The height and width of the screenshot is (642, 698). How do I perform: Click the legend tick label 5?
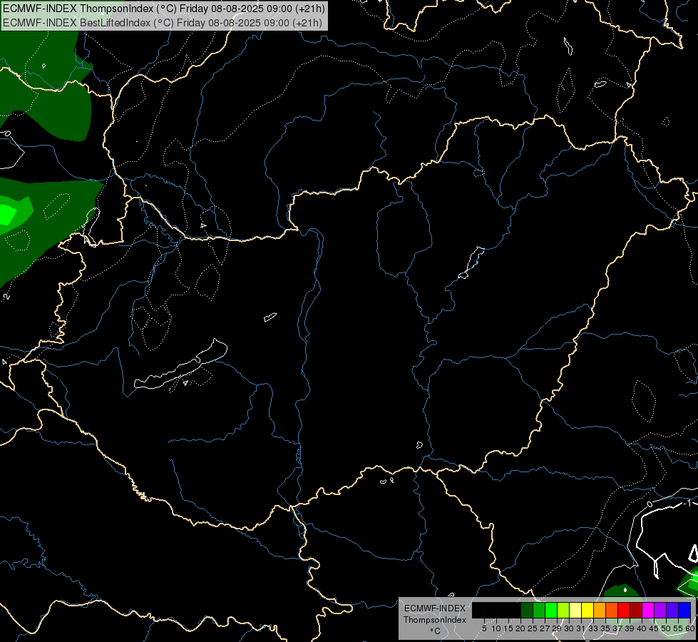coord(484,628)
